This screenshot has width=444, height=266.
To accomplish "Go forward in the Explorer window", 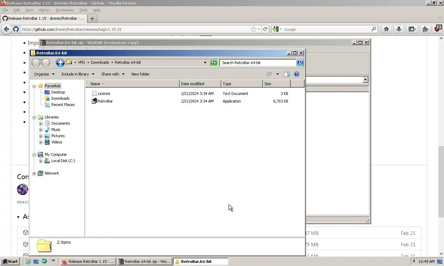I will (45, 63).
